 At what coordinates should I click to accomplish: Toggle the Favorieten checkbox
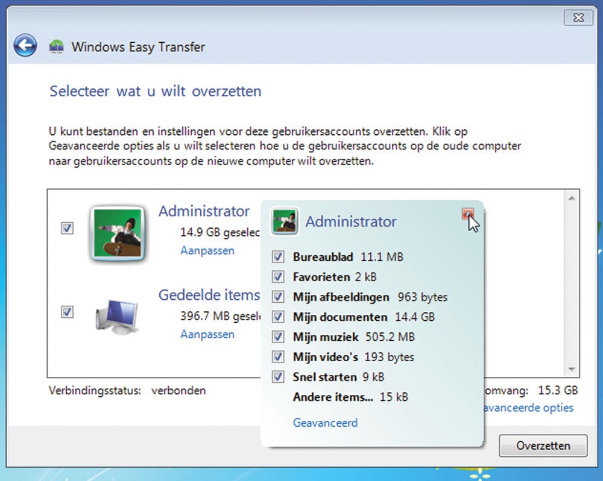click(x=278, y=276)
